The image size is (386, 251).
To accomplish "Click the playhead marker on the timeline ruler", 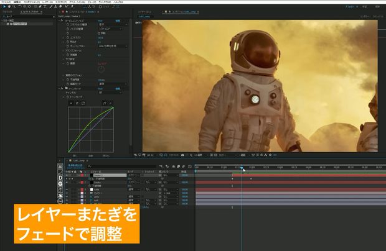I will (242, 168).
